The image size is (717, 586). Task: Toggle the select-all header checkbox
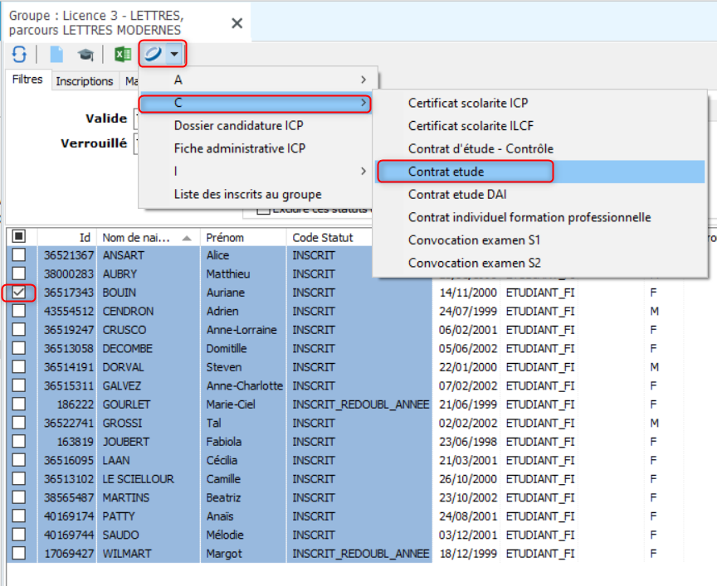click(x=18, y=237)
